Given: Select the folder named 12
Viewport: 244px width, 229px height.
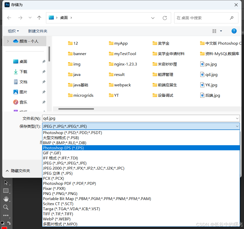Looking at the screenshot, I should coord(73,43).
